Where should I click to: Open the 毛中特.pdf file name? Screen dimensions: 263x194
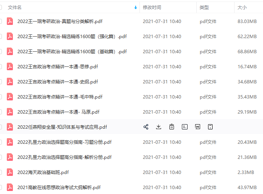[60, 97]
